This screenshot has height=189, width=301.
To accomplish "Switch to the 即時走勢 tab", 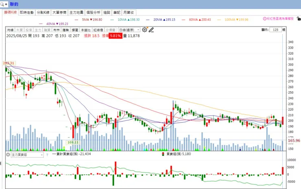I will [27, 13].
